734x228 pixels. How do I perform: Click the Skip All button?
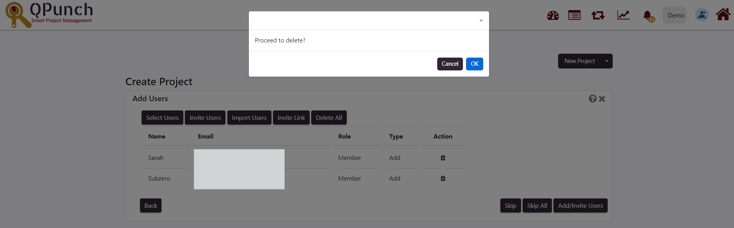click(537, 205)
